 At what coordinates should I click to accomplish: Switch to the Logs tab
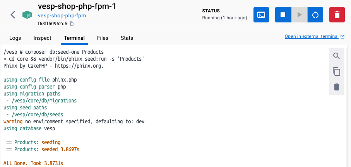coord(15,38)
